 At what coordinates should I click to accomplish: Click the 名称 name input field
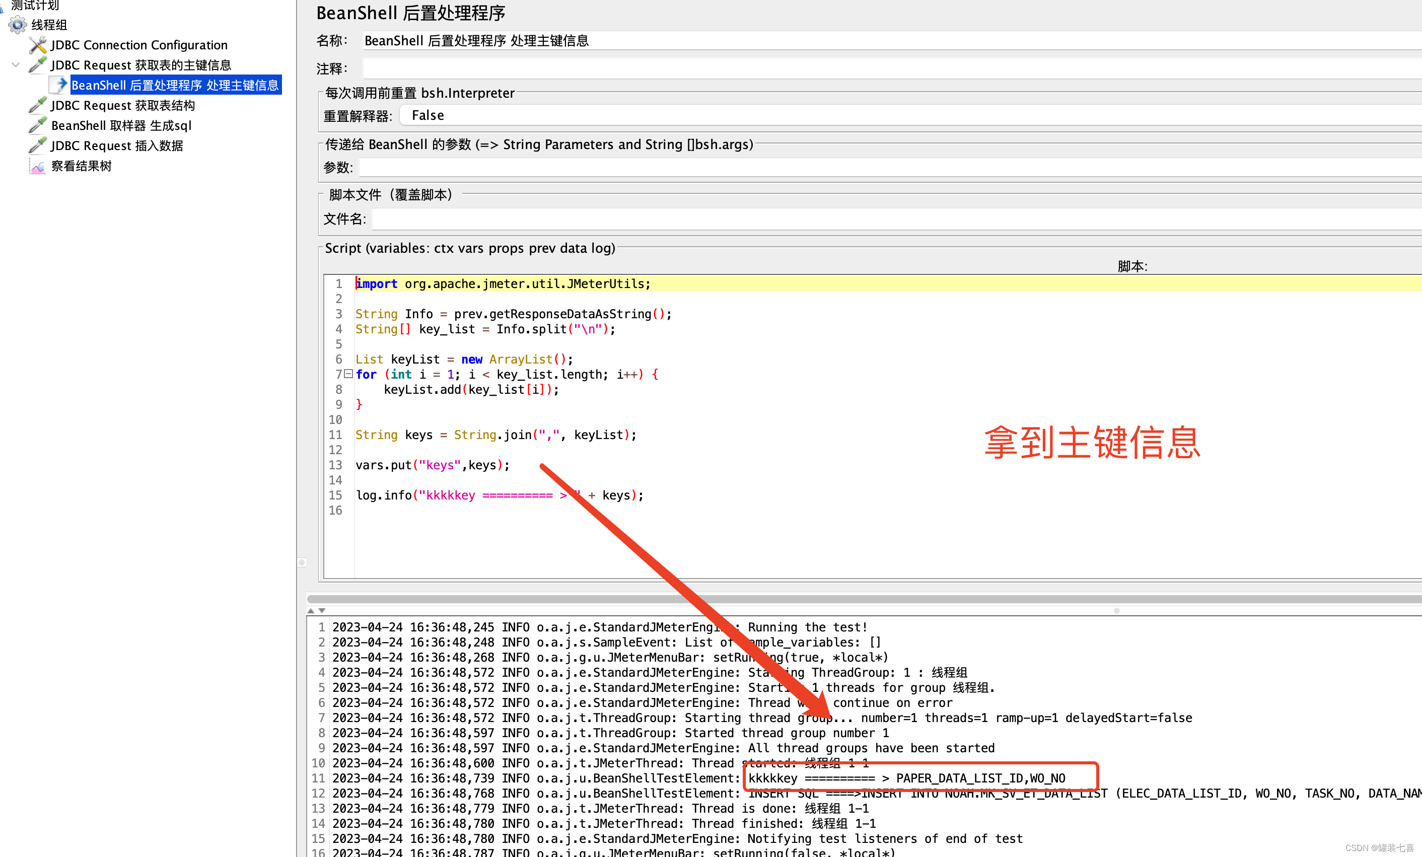(892, 41)
